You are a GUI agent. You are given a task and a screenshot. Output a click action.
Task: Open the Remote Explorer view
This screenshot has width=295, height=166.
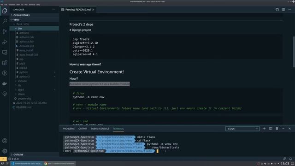(5, 52)
